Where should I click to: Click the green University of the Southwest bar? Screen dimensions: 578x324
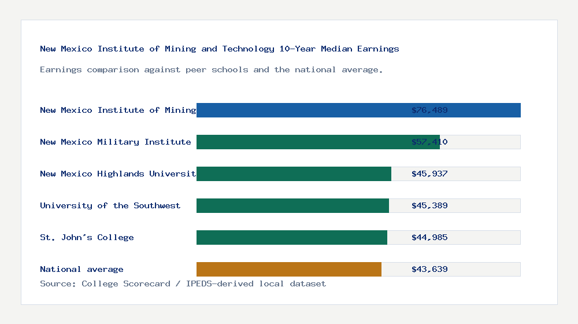coord(292,205)
